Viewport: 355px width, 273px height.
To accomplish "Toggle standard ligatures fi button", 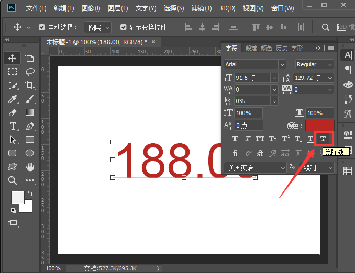I will [x=235, y=154].
